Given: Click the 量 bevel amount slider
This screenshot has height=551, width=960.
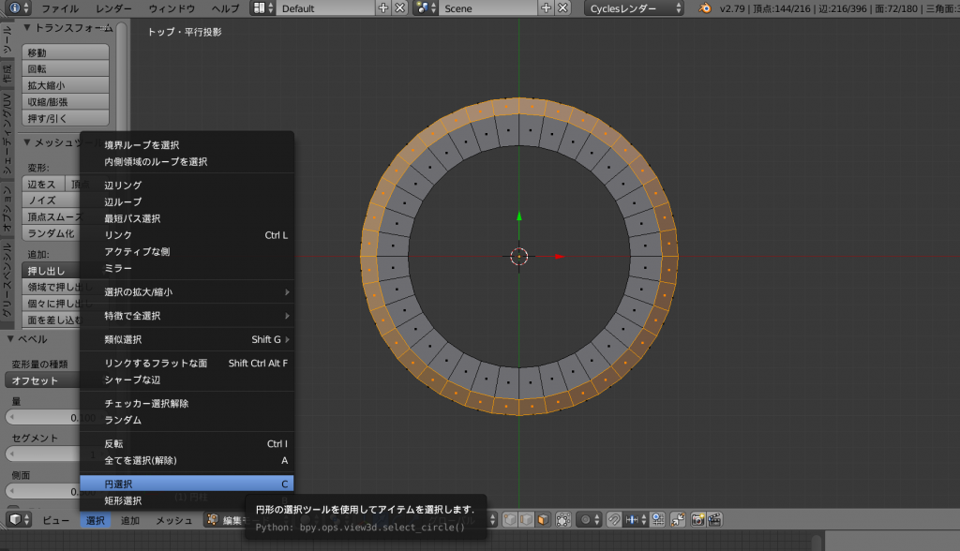Looking at the screenshot, I should (x=47, y=417).
